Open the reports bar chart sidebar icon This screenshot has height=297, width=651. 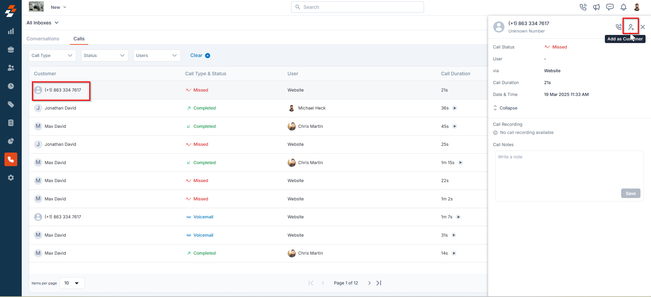coord(11,31)
